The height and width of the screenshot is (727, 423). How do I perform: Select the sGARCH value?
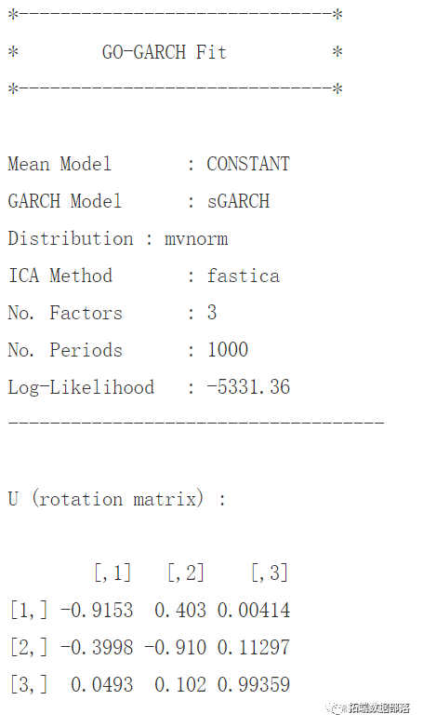238,201
